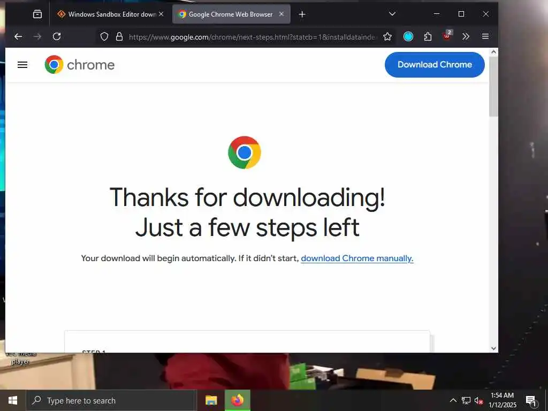Click the URL address bar
The height and width of the screenshot is (411, 548).
point(253,37)
